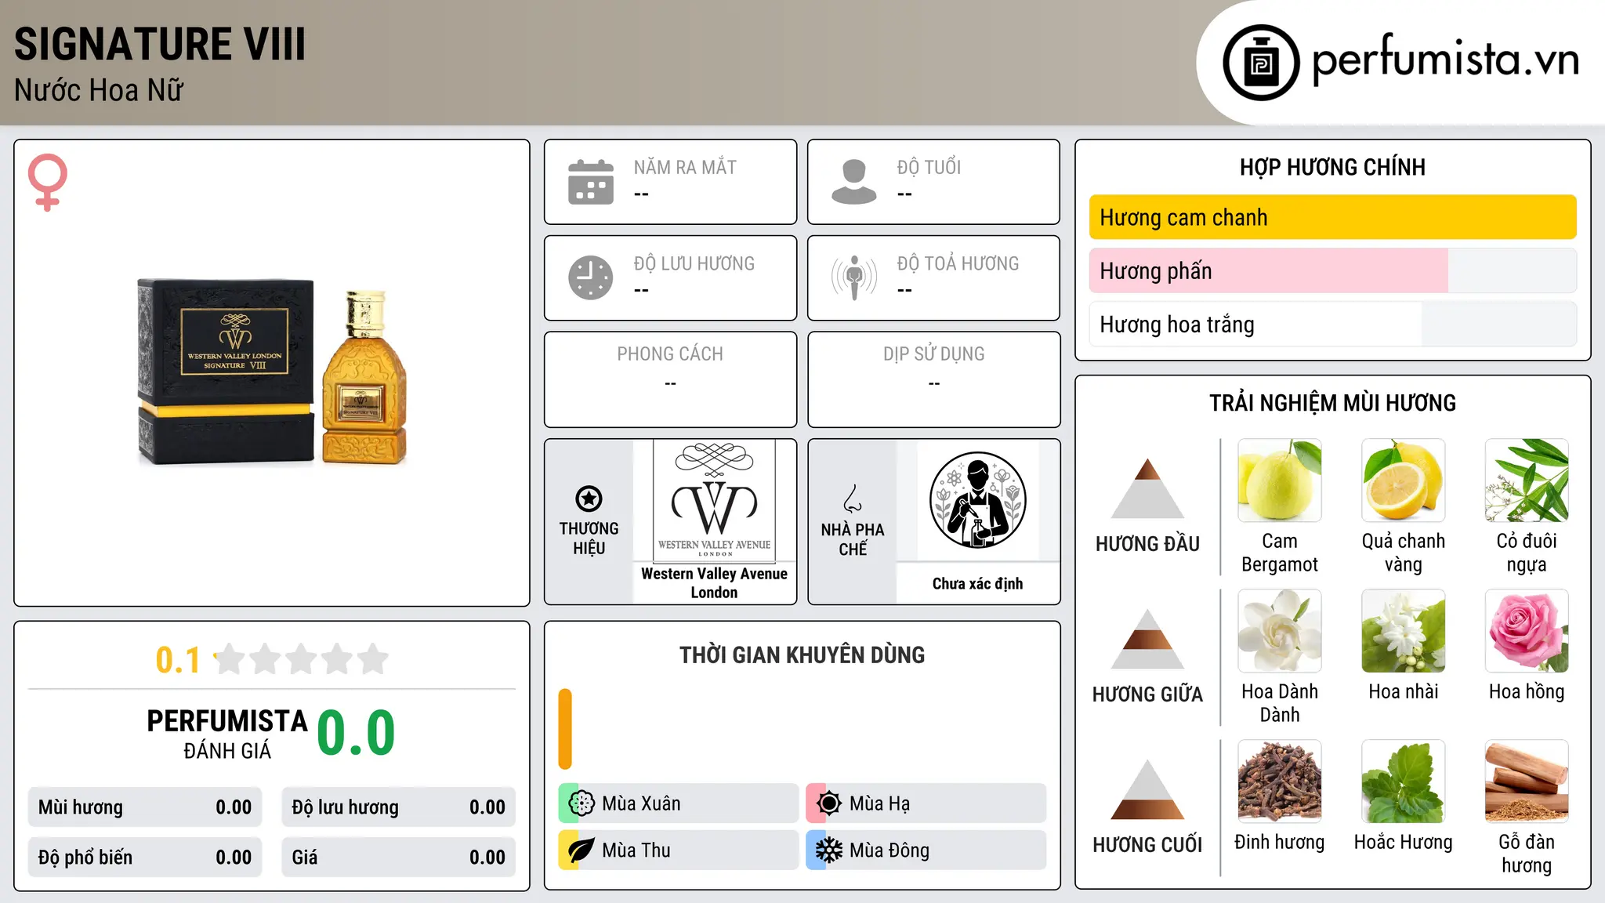Click the pink female gender symbol
The width and height of the screenshot is (1605, 903).
pos(48,182)
